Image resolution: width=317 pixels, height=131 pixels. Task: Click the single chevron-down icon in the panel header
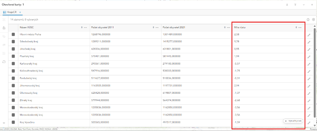[x=304, y=5]
